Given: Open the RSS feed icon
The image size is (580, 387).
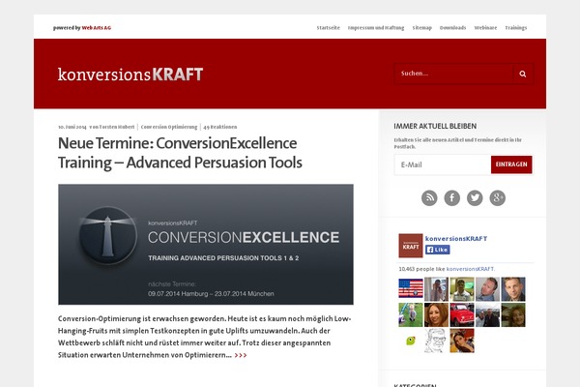Looking at the screenshot, I should click(x=429, y=197).
